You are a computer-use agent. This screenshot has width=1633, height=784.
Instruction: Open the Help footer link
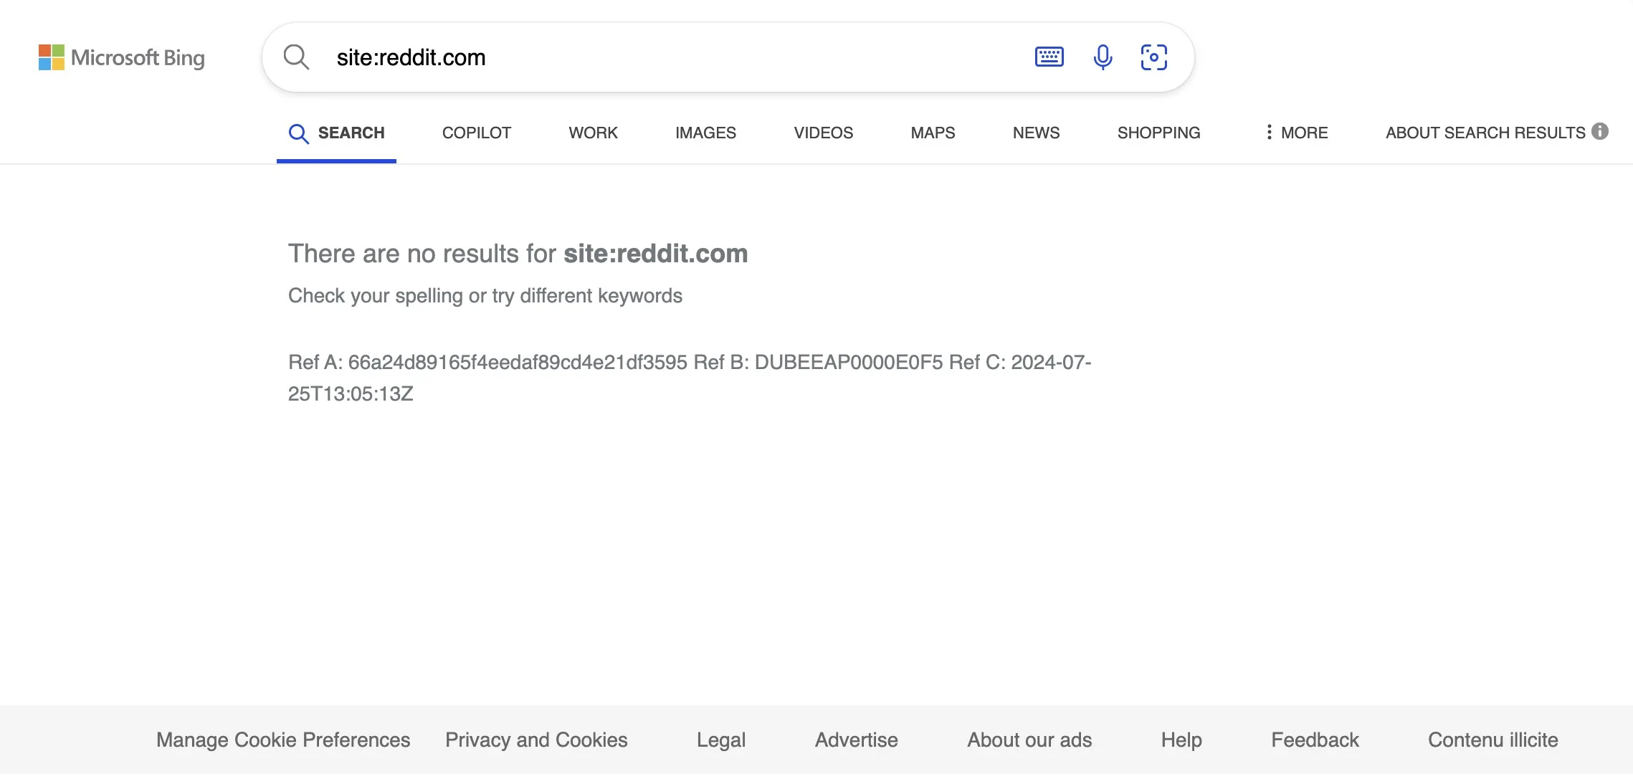click(x=1181, y=740)
